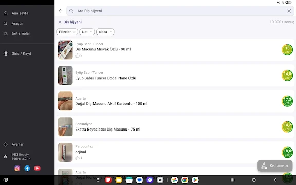Select Doğal Diş Macunu Aktif Karbonlu - 100 ml

112,104
